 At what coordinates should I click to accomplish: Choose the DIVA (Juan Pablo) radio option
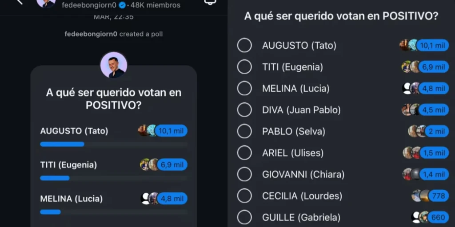click(244, 110)
